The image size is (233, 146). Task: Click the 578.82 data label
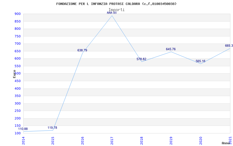(141, 59)
